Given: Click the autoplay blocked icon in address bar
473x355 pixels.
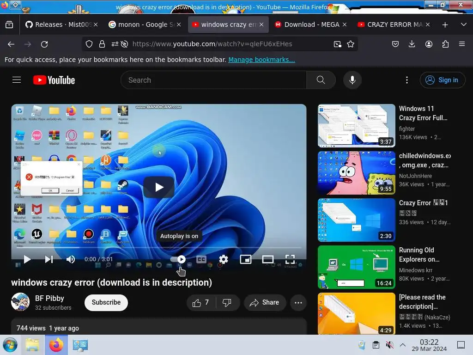Looking at the screenshot, I should (124, 44).
